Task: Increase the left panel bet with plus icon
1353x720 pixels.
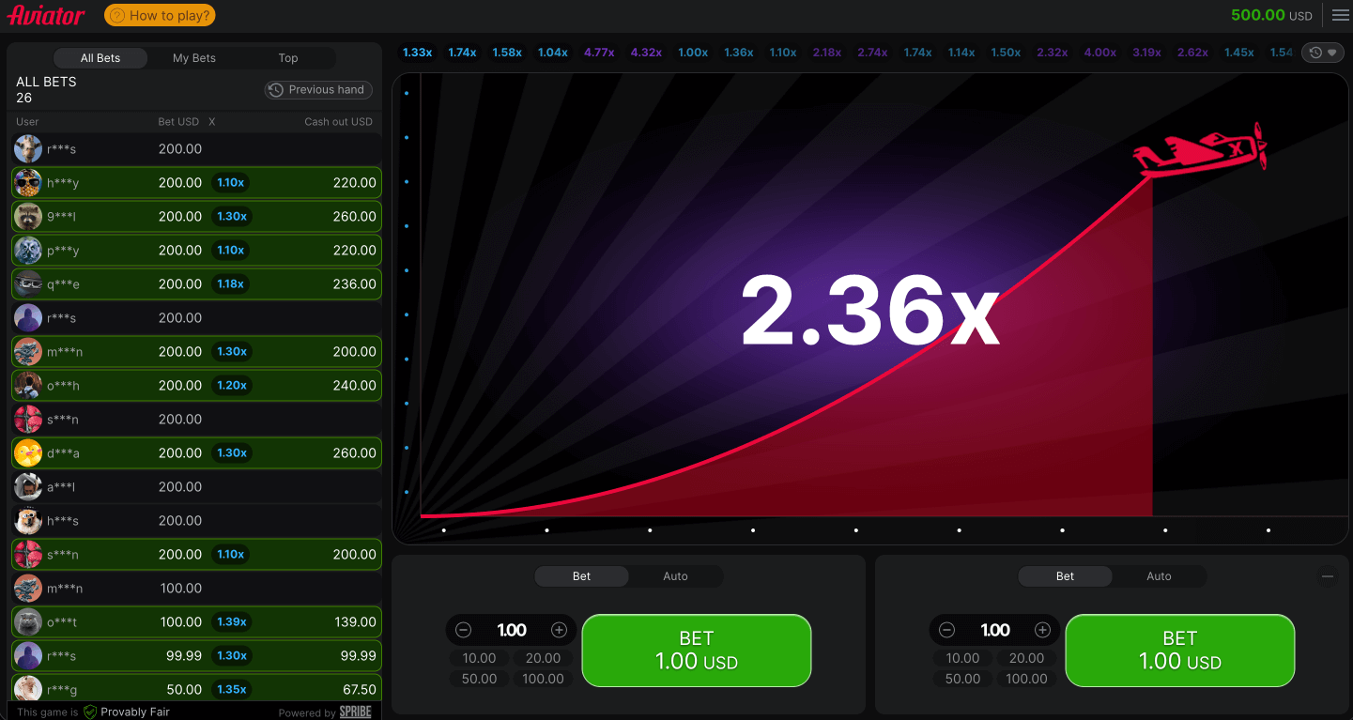Action: 560,630
